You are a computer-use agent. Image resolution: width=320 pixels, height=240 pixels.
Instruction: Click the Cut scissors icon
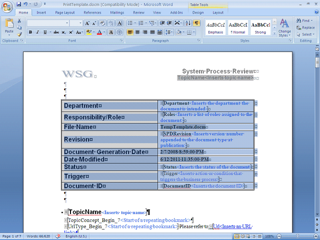19,21
